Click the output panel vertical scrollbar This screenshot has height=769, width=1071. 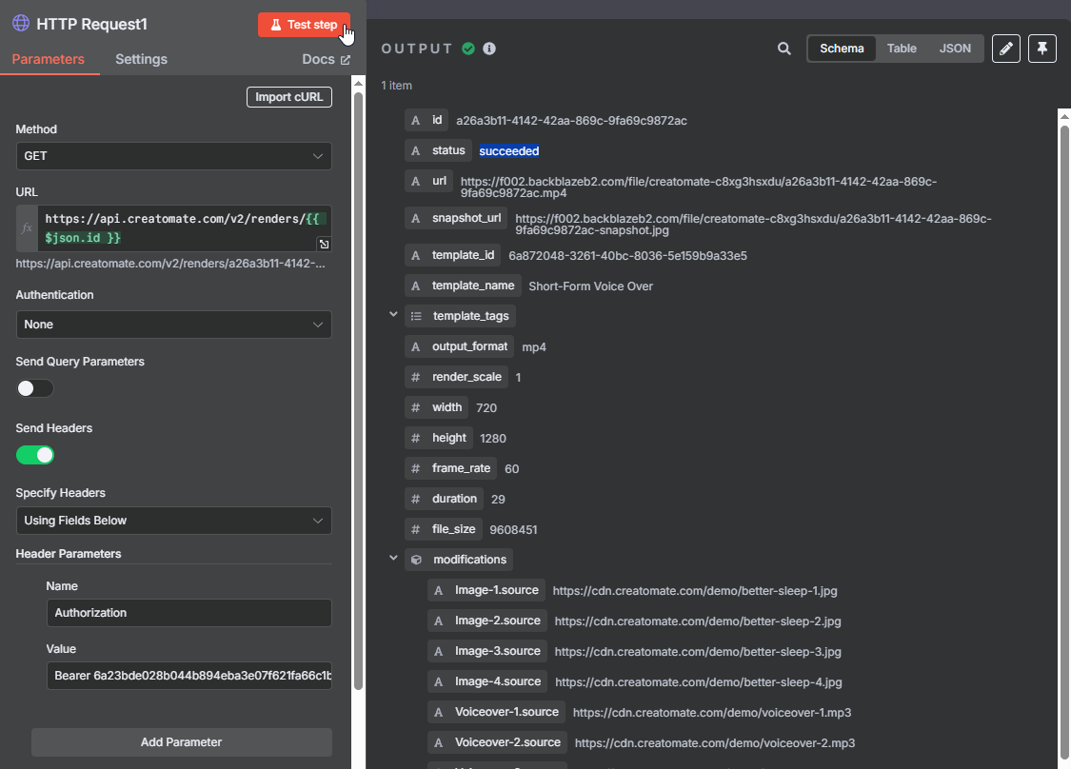coord(1064,381)
